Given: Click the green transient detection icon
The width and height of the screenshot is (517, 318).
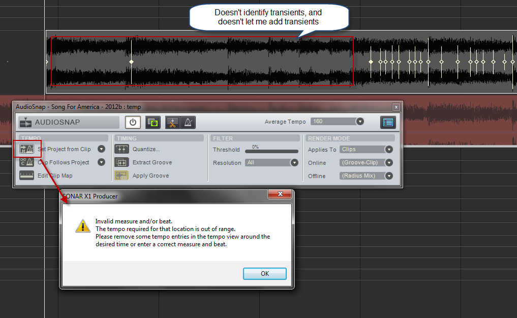Looking at the screenshot, I should tap(152, 122).
